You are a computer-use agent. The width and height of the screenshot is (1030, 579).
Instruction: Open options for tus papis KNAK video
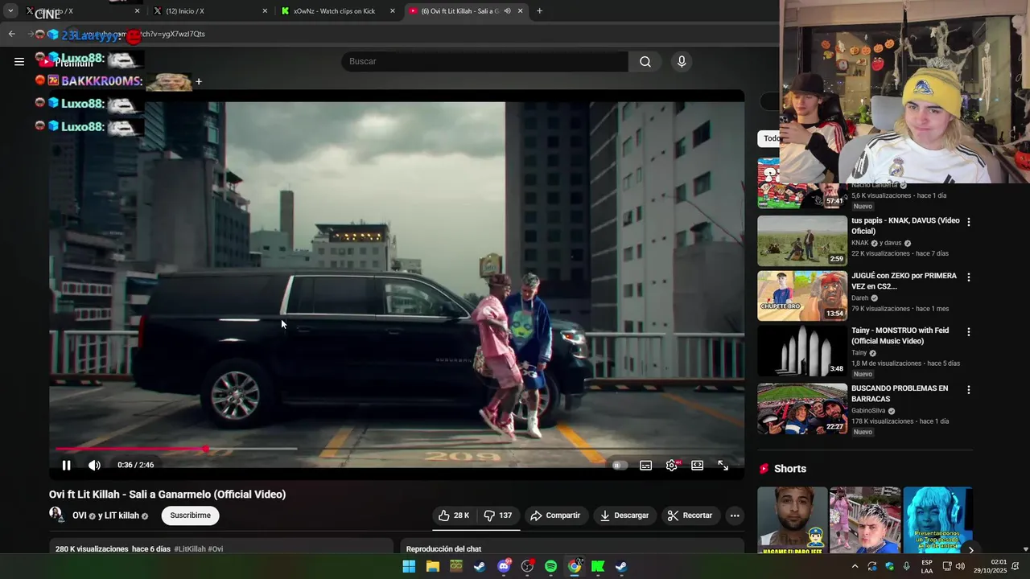click(x=968, y=222)
